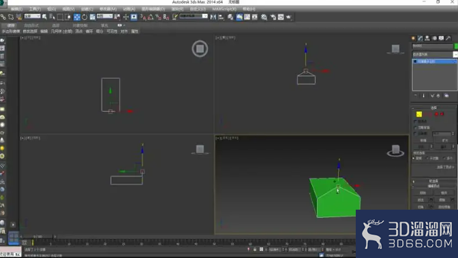Toggle the Graphite modeling ribbon icon
Screen dimensions: 458x258
coord(239,17)
